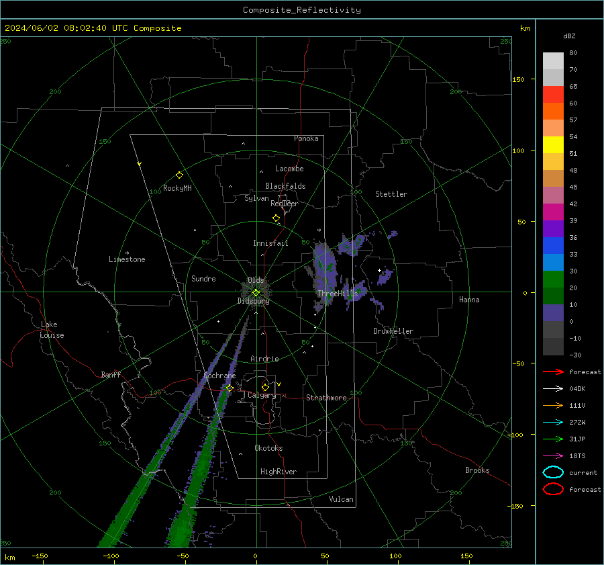The image size is (604, 565).
Task: Click the red forecast ellipse legend icon
Action: coord(553,489)
